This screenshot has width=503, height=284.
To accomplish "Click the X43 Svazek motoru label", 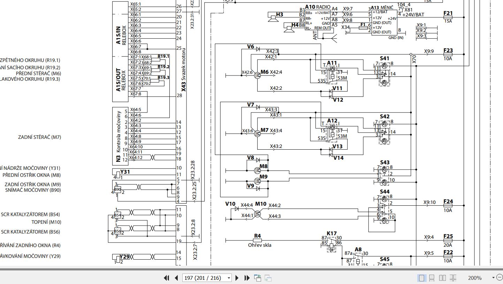I will pyautogui.click(x=184, y=70).
